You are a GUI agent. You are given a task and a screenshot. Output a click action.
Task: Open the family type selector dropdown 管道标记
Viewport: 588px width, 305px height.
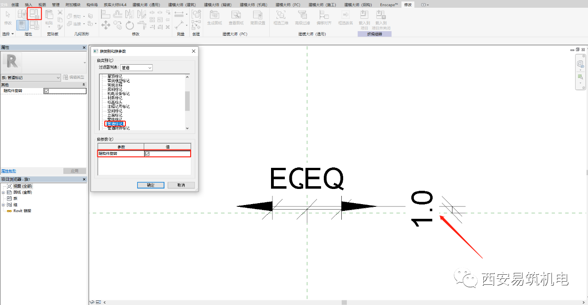pos(30,78)
